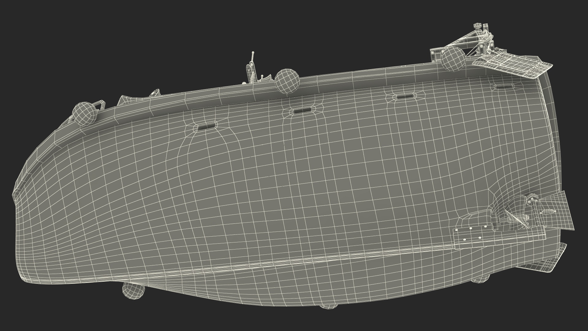Screen dimensions: 588x331
Task: Click the leftmost slot opening on the hull
Action: click(x=206, y=127)
